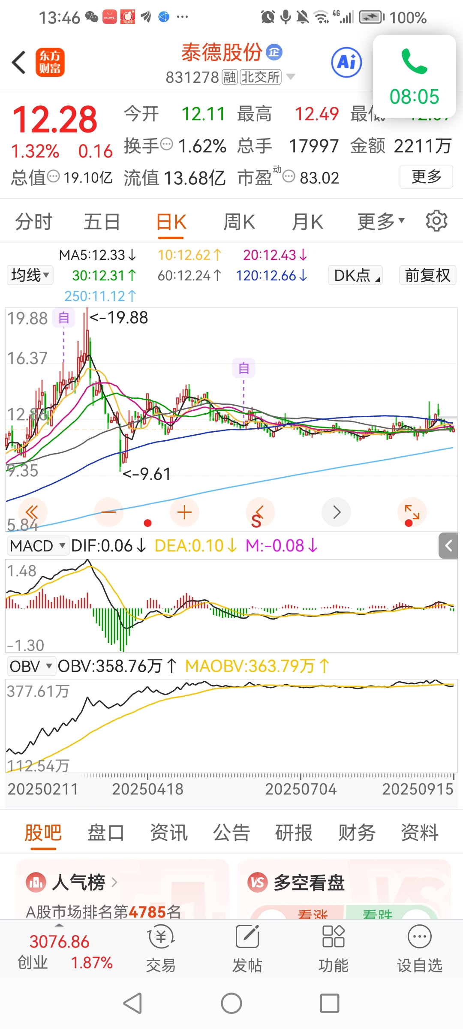This screenshot has width=463, height=1029.
Task: Select the 股吧 tab
Action: coord(43,833)
